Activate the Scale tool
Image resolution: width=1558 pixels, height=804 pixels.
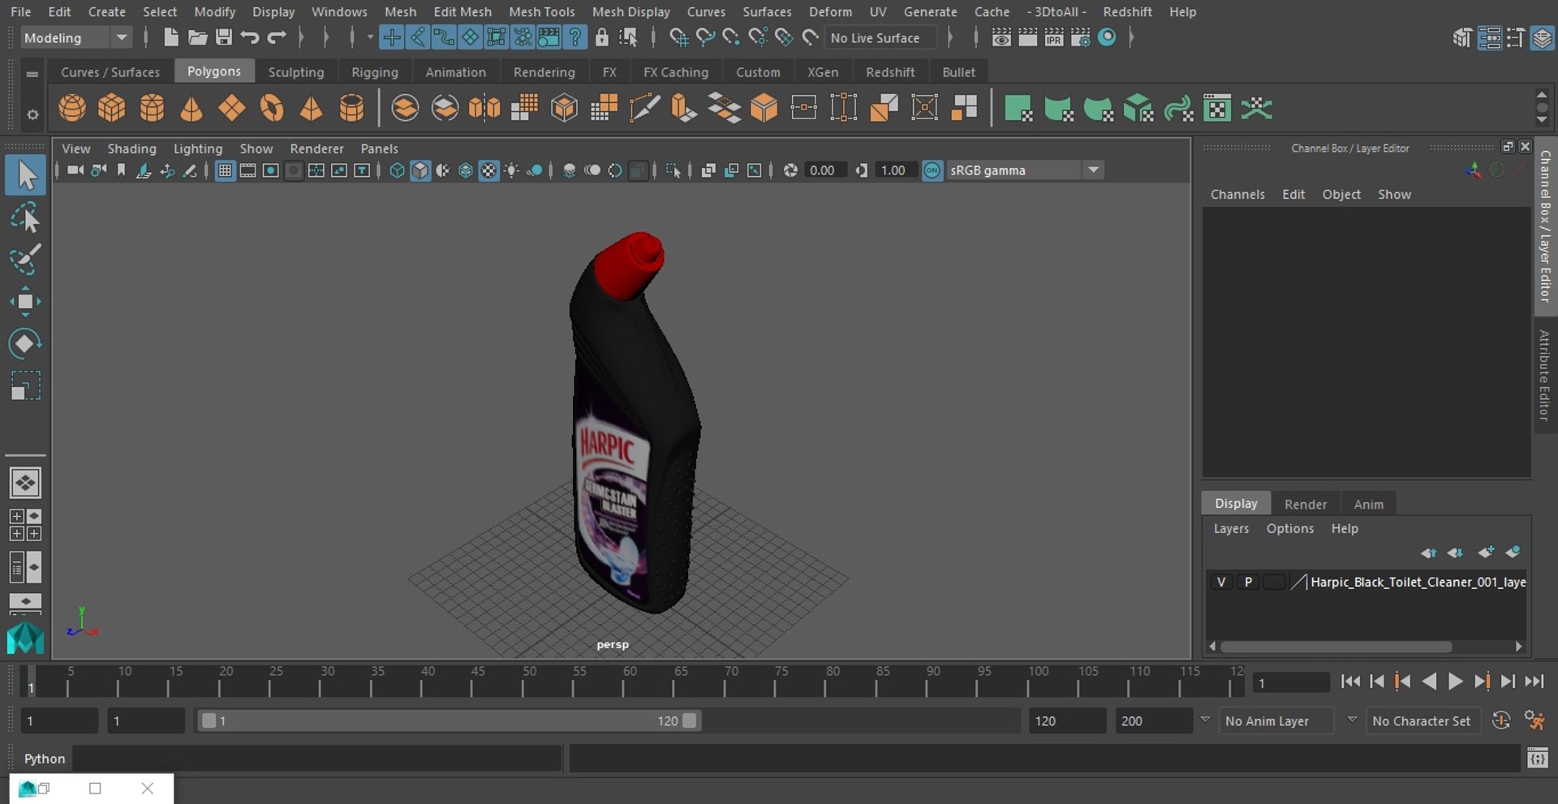tap(25, 385)
